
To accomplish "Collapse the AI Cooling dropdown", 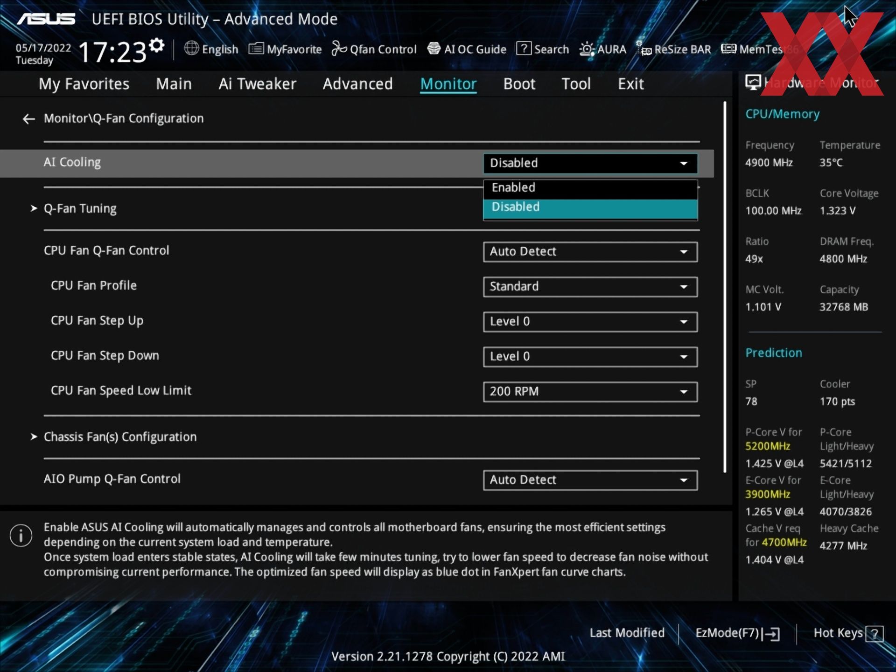I will pyautogui.click(x=590, y=163).
